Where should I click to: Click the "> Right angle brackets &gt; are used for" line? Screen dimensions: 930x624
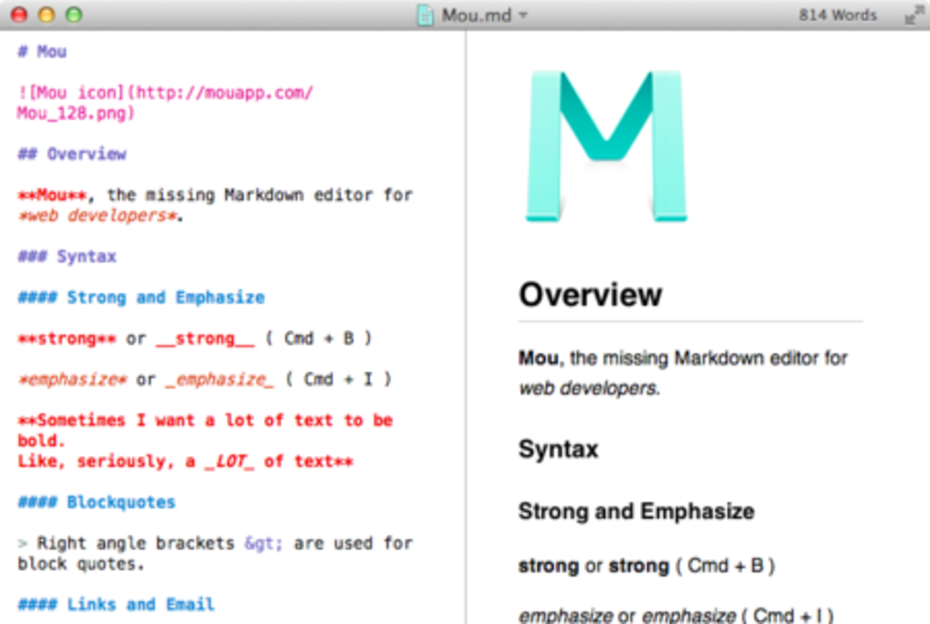(215, 543)
